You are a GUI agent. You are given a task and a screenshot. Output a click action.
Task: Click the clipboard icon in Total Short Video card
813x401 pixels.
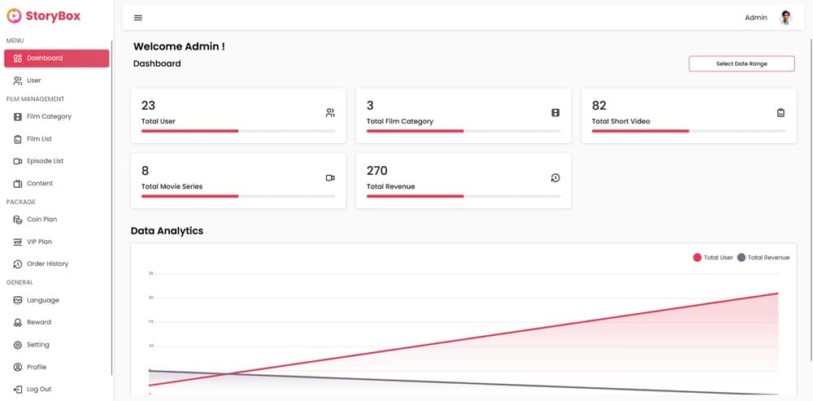point(780,113)
